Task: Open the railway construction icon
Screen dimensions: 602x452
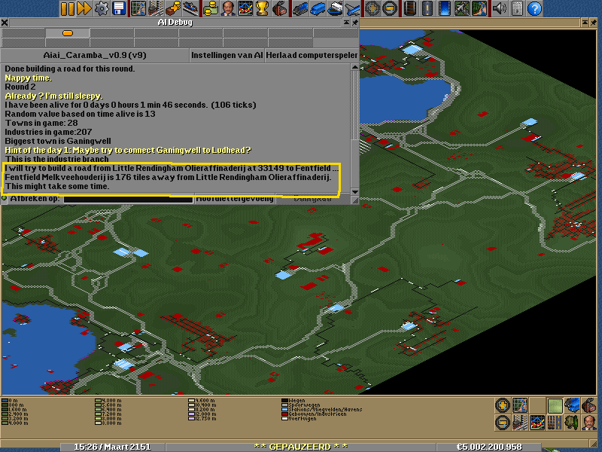Action: (x=410, y=8)
